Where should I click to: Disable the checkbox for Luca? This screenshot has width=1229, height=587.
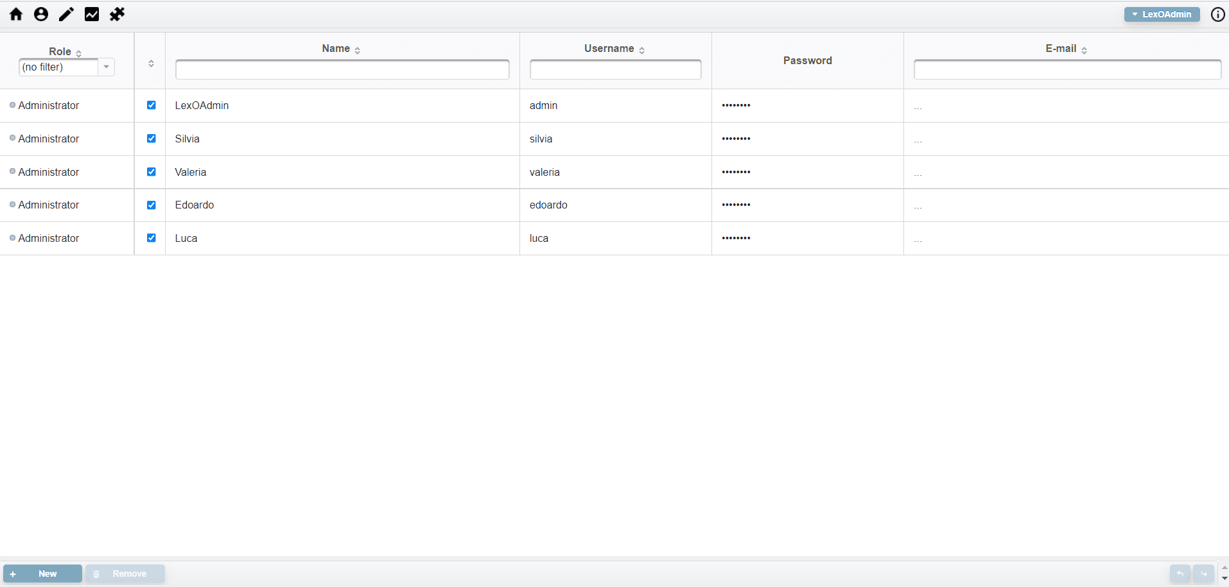tap(152, 238)
